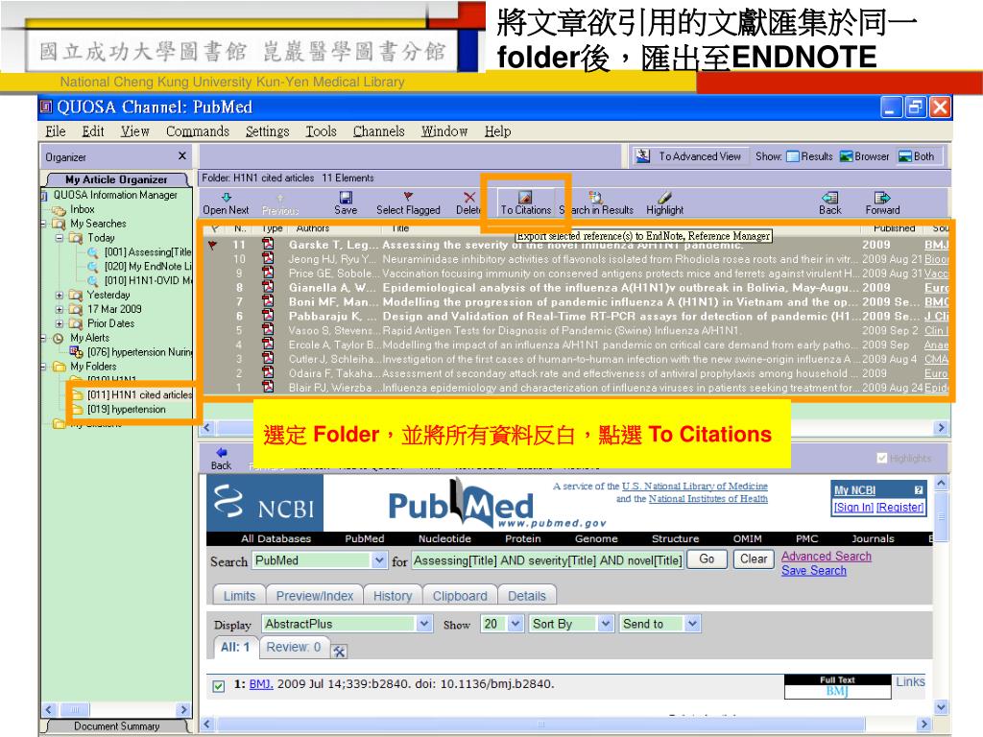Open the Show count dropdown
This screenshot has width=983, height=737.
515,624
